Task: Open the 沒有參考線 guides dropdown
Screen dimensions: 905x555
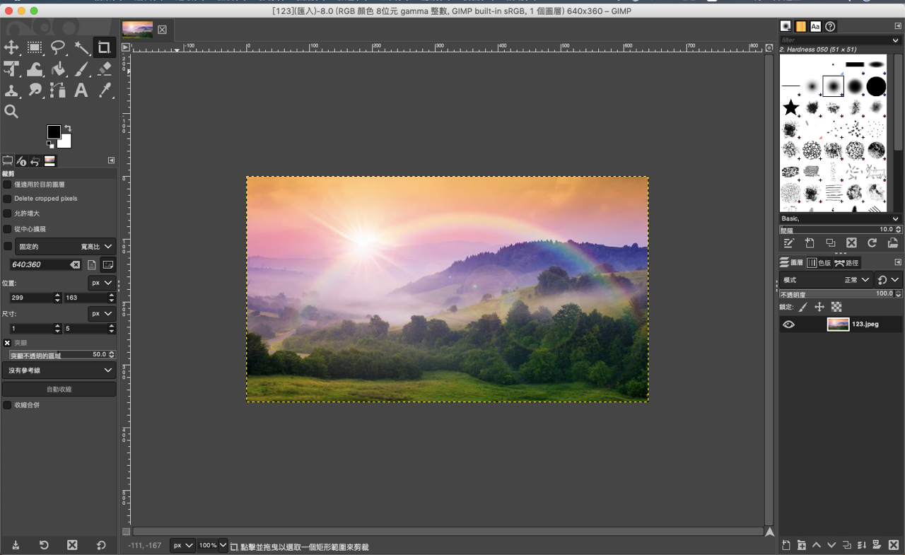Action: coord(59,370)
